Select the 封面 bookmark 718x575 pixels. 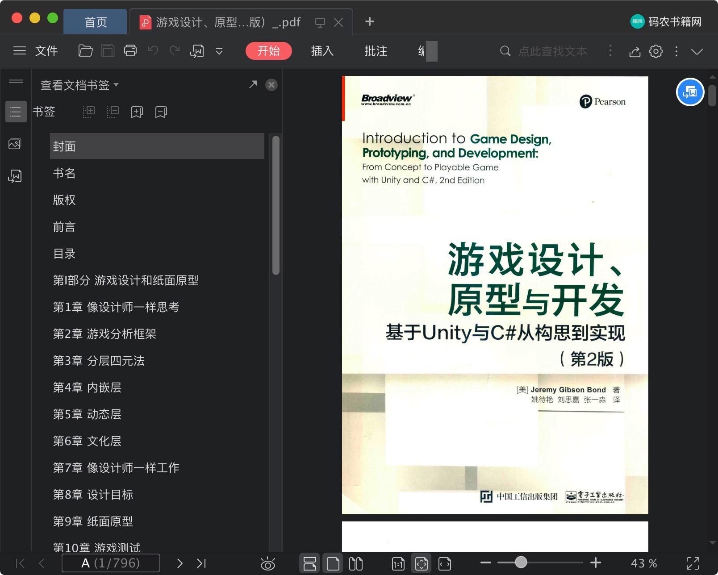point(157,146)
